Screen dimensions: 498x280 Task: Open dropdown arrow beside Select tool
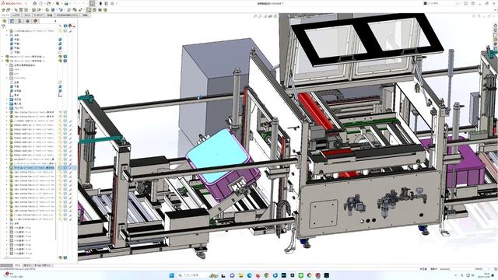pos(96,3)
